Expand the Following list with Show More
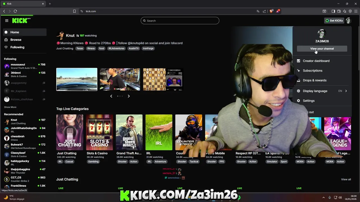 pyautogui.click(x=10, y=107)
